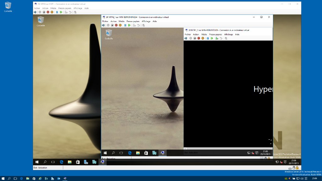Open Server Manager in HYP1 VM taskbar
This screenshot has height=181, width=322.
click(86, 162)
